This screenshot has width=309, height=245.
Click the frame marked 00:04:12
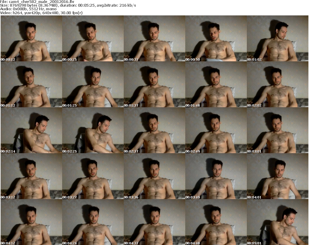pos(31,222)
